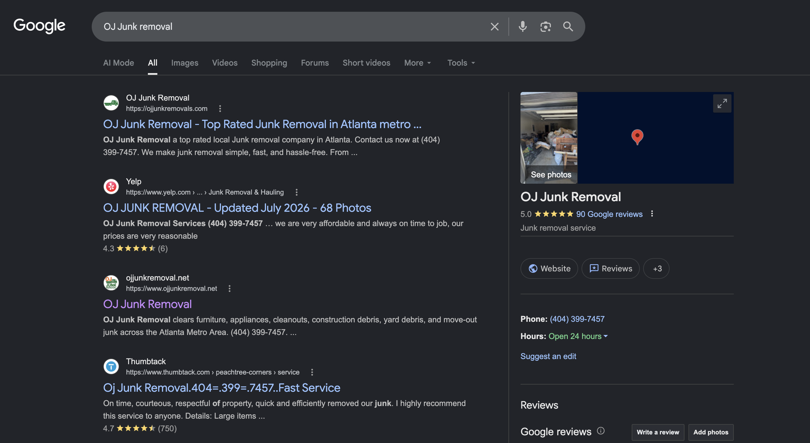The image size is (810, 443).
Task: Clear the search box with the X icon
Action: [494, 27]
